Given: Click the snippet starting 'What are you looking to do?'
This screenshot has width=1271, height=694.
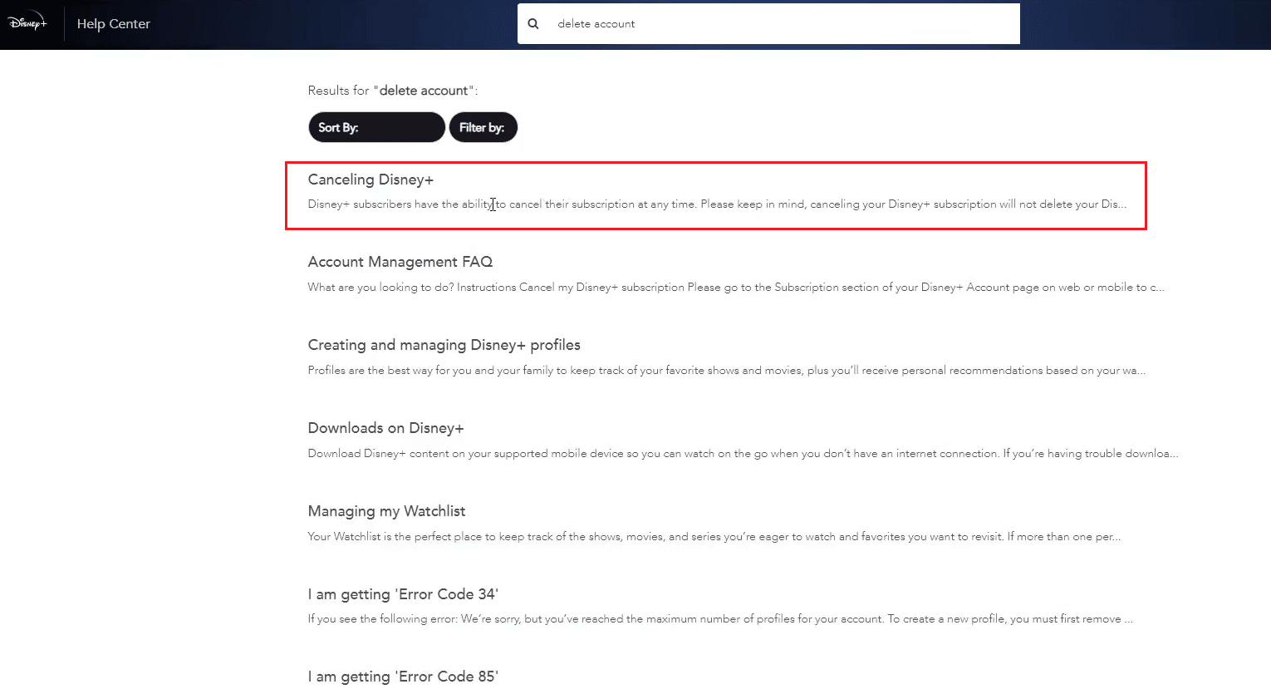Looking at the screenshot, I should (736, 288).
